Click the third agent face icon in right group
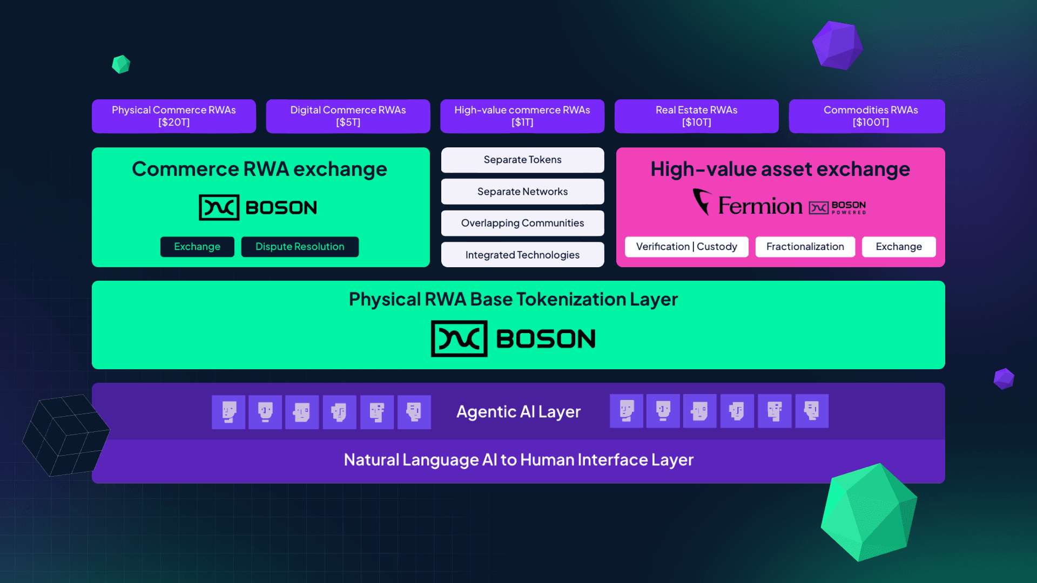 pyautogui.click(x=700, y=411)
